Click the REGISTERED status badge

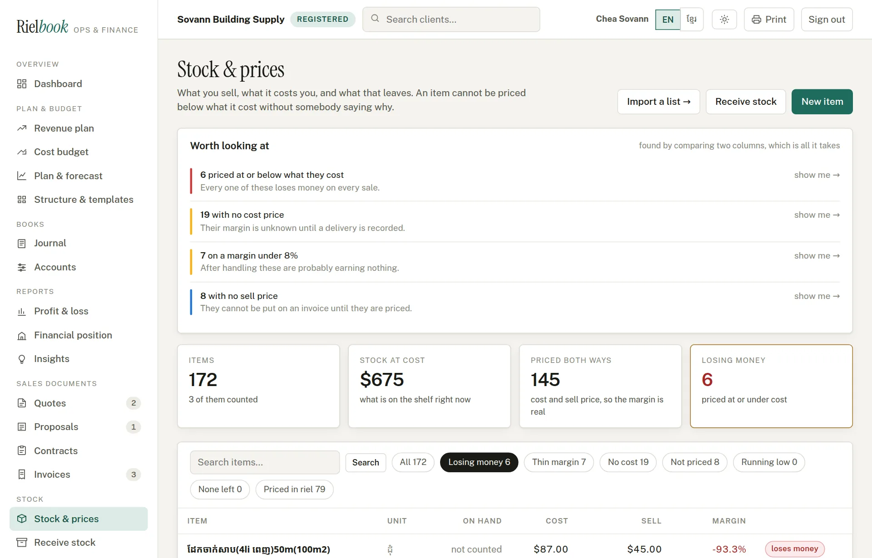click(322, 20)
